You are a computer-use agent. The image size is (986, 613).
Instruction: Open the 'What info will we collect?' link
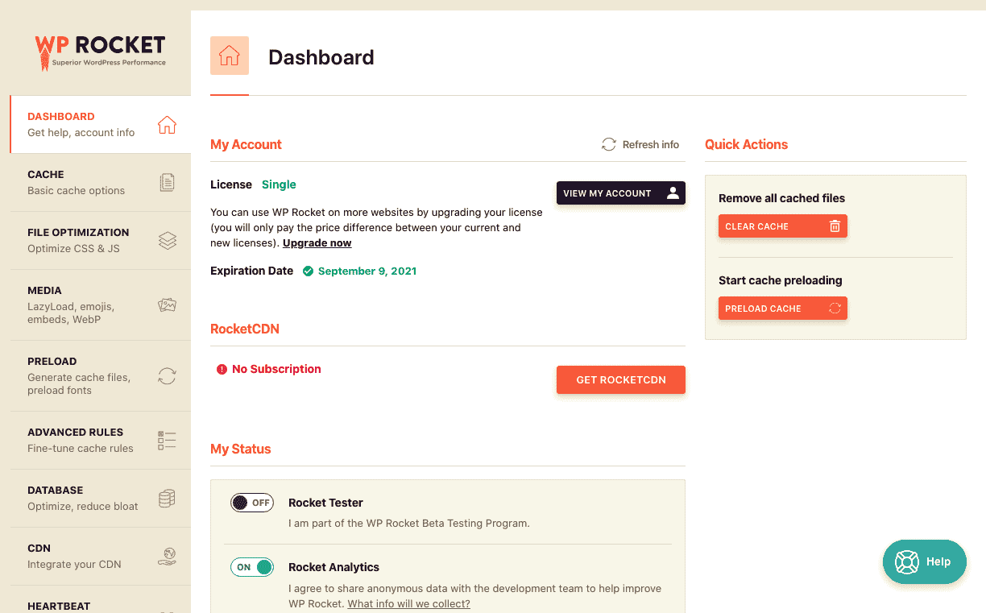[408, 603]
